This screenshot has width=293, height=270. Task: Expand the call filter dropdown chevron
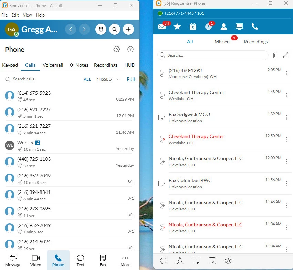(x=118, y=79)
